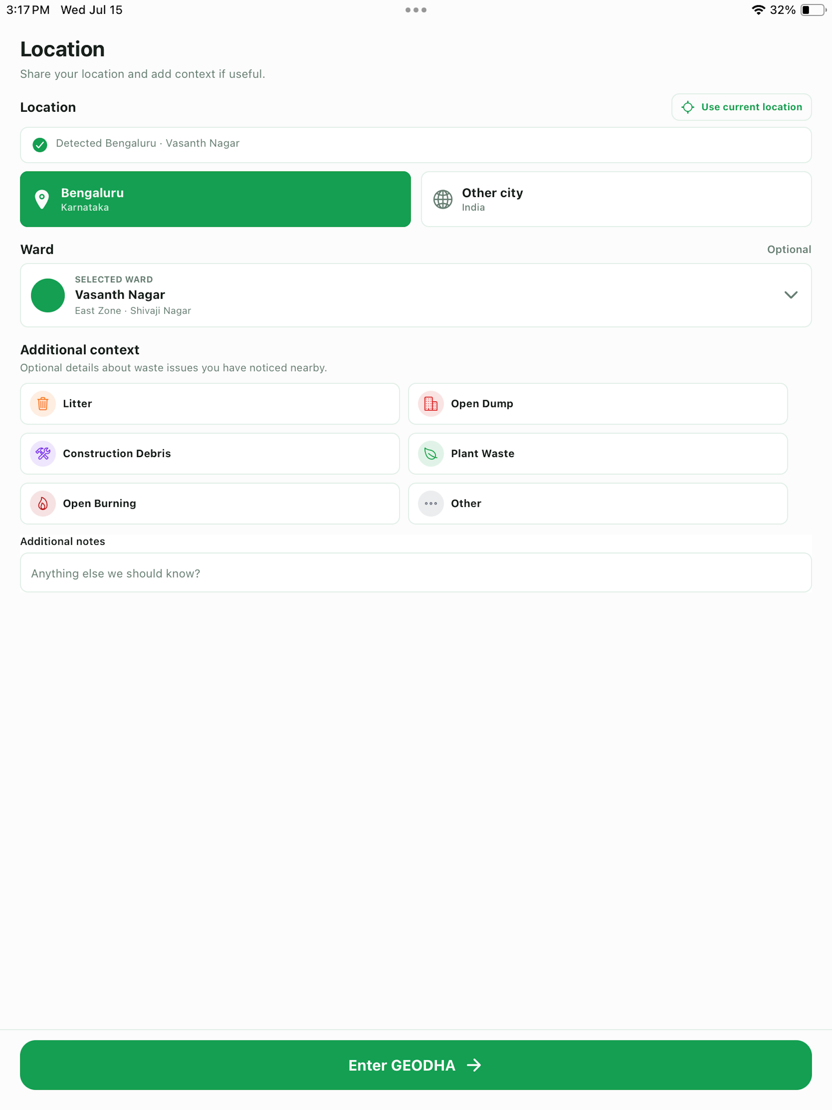Click the 'Detected Bengaluru · Vasanth Nagar' text
This screenshot has width=832, height=1110.
[x=147, y=143]
